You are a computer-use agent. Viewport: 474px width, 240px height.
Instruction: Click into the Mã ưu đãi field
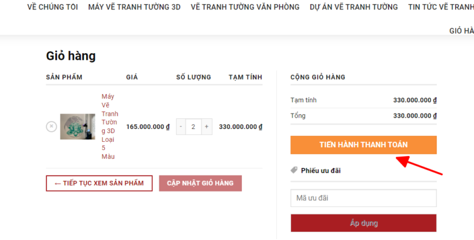pos(363,198)
